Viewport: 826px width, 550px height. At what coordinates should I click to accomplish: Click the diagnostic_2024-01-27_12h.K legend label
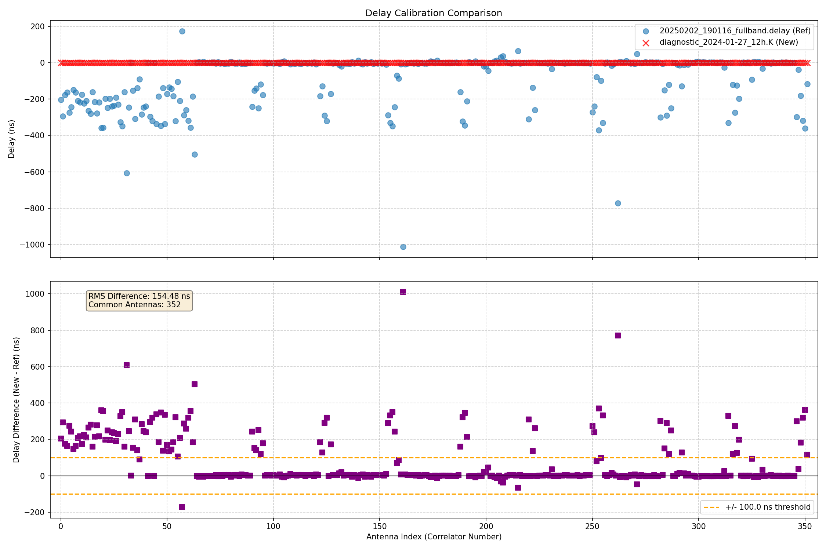click(729, 42)
